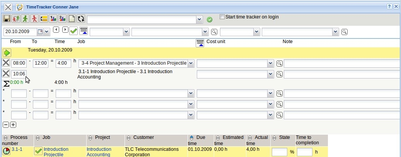Click the note field of 08:00 row
401x157 pixels.
(342, 63)
